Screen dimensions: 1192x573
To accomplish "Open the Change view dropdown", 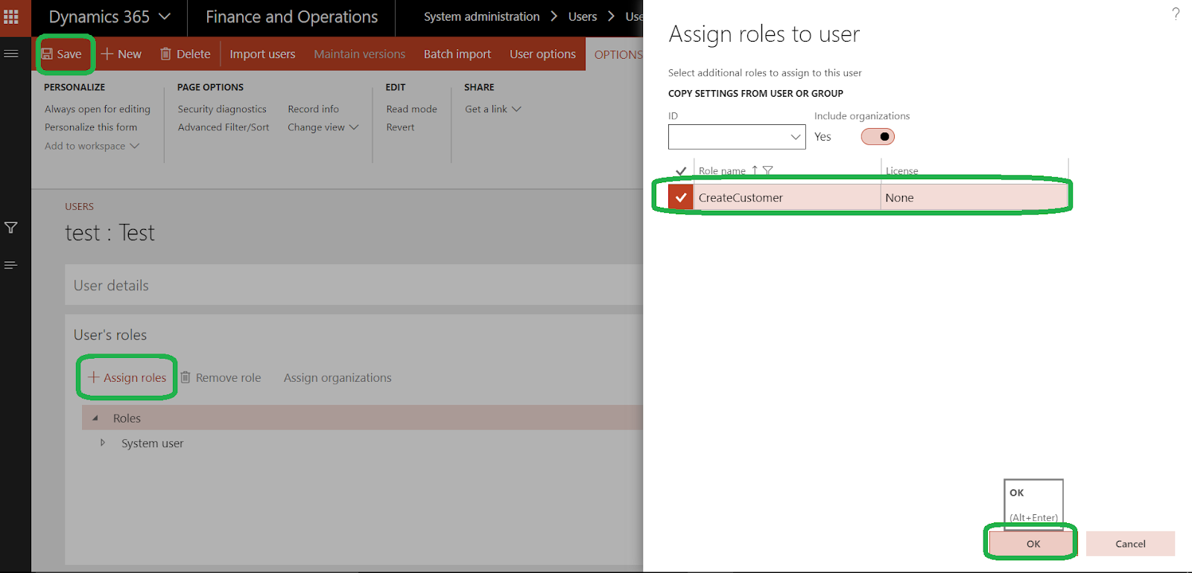I will [x=323, y=127].
